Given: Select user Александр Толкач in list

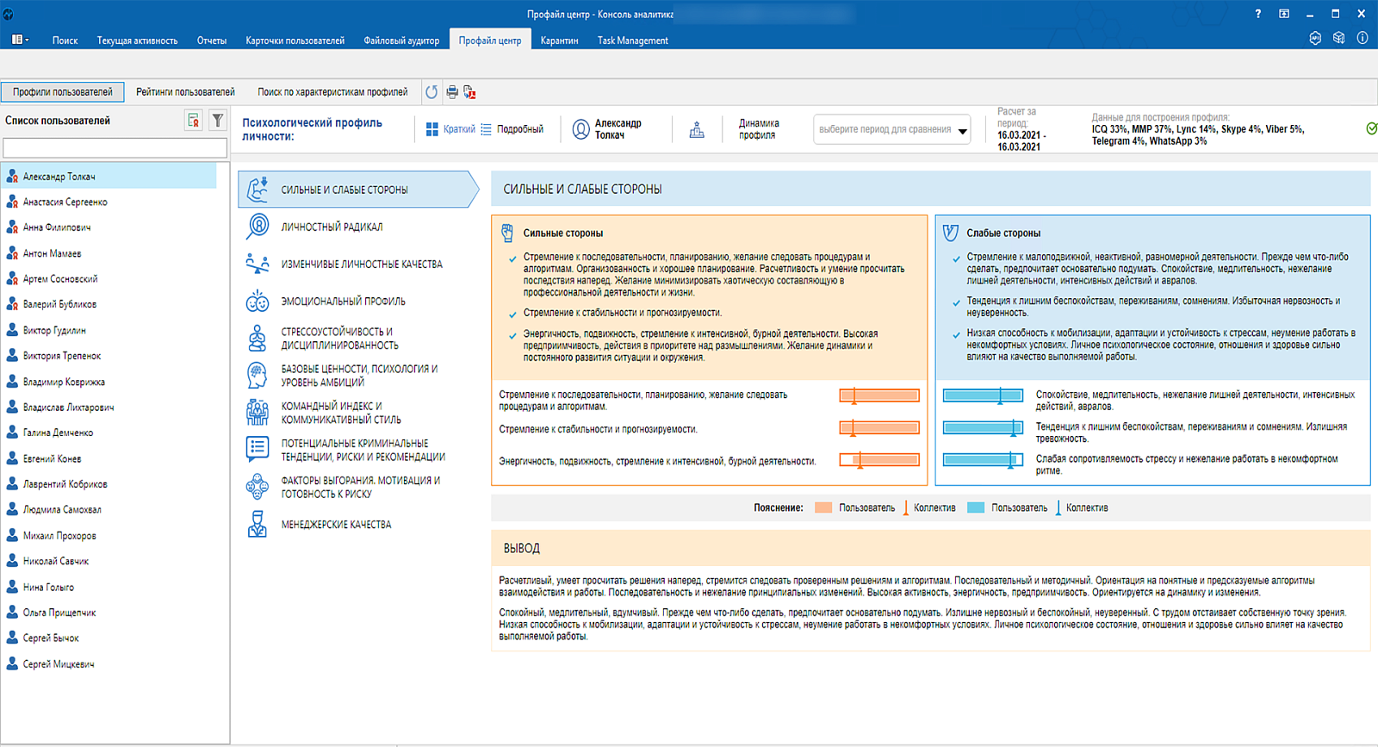Looking at the screenshot, I should pos(109,177).
